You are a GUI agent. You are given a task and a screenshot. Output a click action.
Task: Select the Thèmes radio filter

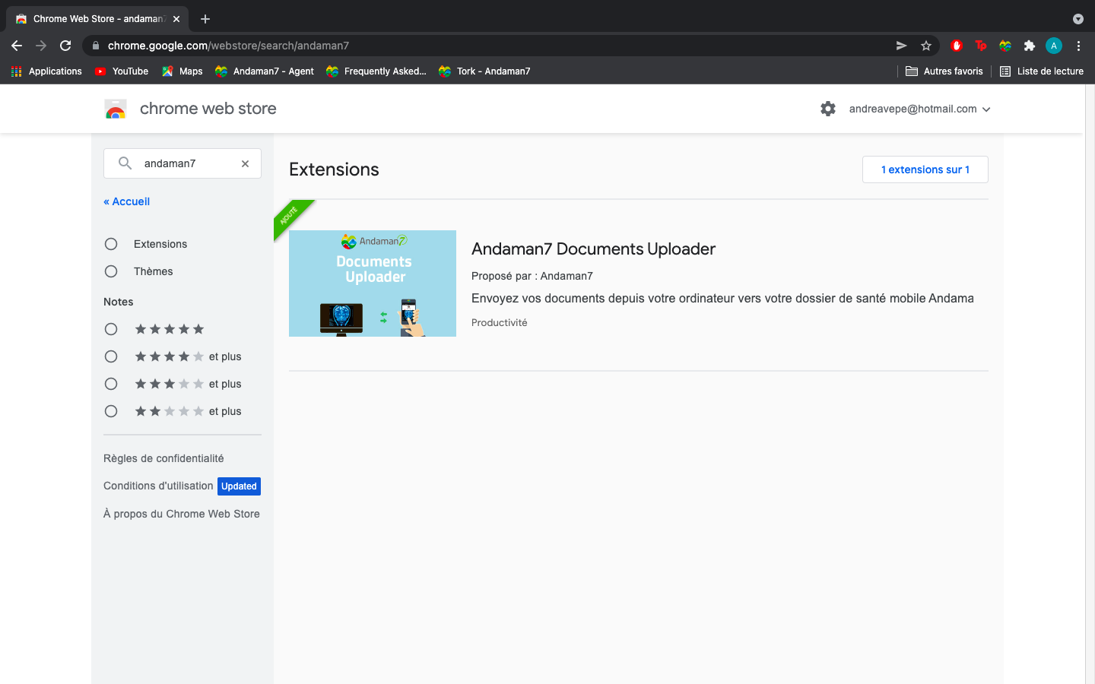pos(111,271)
